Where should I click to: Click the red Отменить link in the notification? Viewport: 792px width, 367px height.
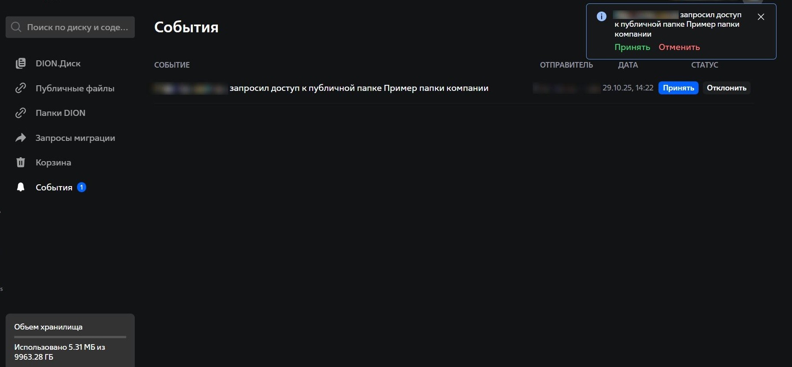point(679,47)
